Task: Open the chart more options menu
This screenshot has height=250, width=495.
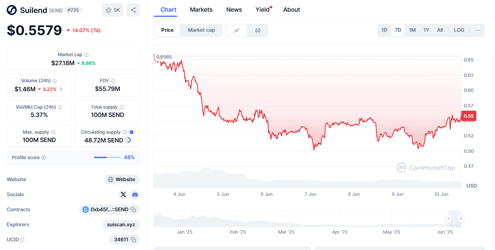Action: coord(478,30)
